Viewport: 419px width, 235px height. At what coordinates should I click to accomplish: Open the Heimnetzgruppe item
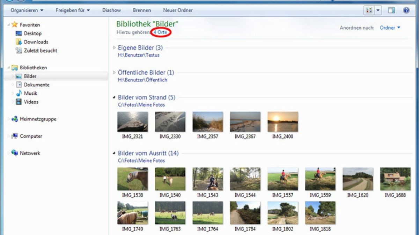pyautogui.click(x=38, y=119)
